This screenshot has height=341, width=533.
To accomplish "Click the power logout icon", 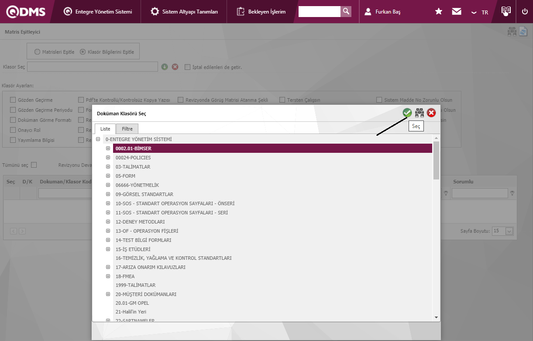I will point(525,12).
